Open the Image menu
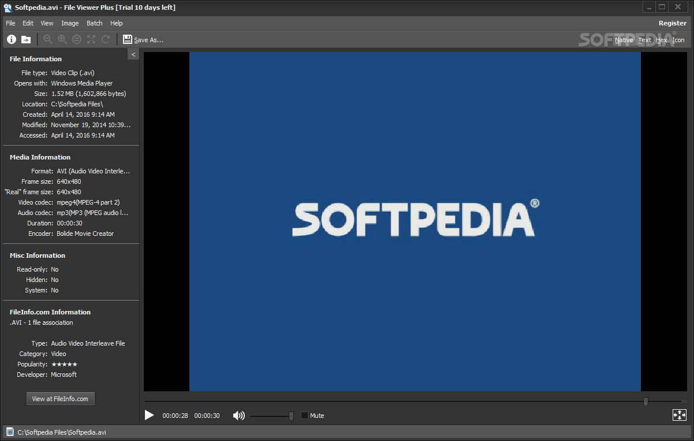 (70, 23)
